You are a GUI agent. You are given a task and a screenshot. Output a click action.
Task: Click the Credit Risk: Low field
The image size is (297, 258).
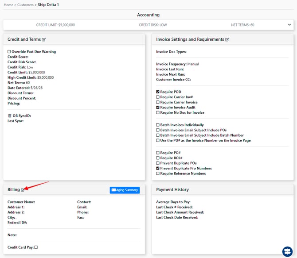[x=20, y=67]
